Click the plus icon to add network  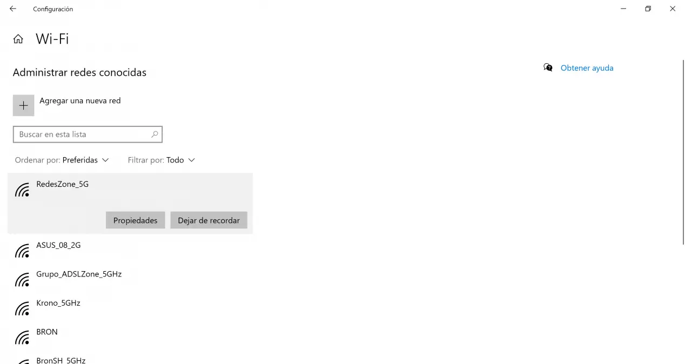click(23, 105)
